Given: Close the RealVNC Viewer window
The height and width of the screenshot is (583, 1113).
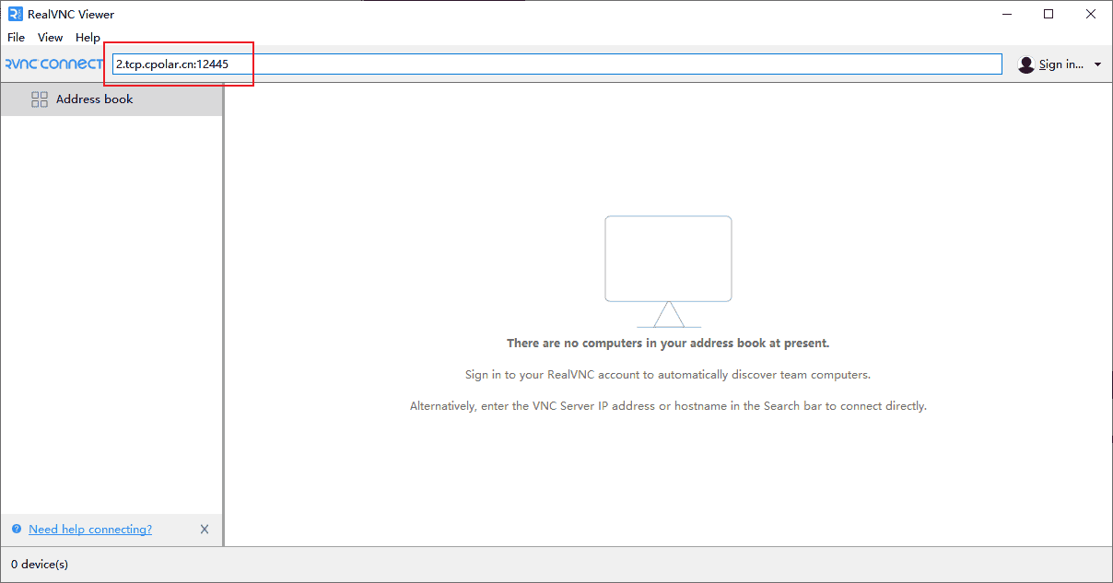Looking at the screenshot, I should pos(1091,14).
